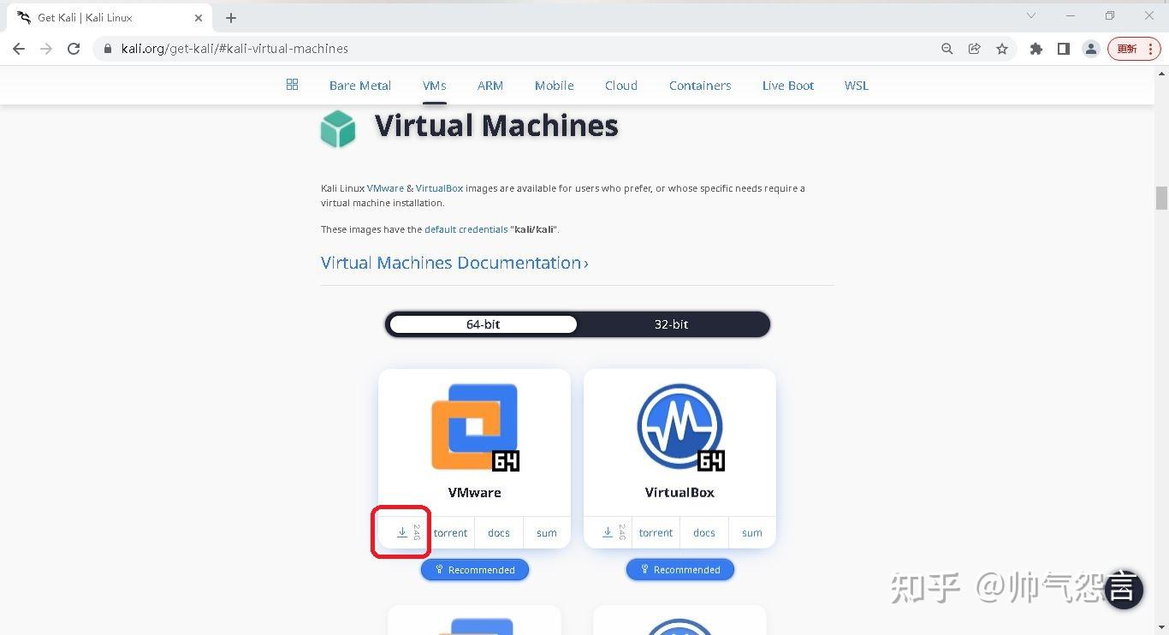This screenshot has width=1169, height=635.
Task: Click the address bar URL
Action: click(x=234, y=49)
